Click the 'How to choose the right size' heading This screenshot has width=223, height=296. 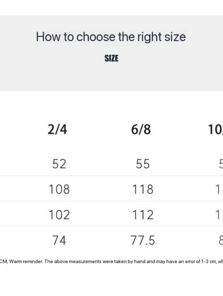(x=111, y=37)
